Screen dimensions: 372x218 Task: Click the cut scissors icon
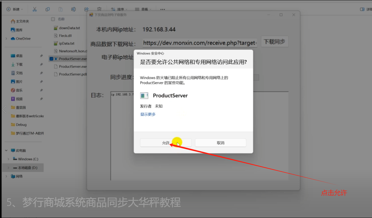click(x=35, y=9)
